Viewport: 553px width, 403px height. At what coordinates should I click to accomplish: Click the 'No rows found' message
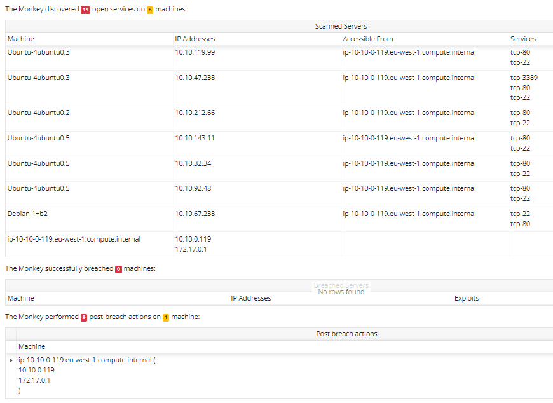click(341, 292)
